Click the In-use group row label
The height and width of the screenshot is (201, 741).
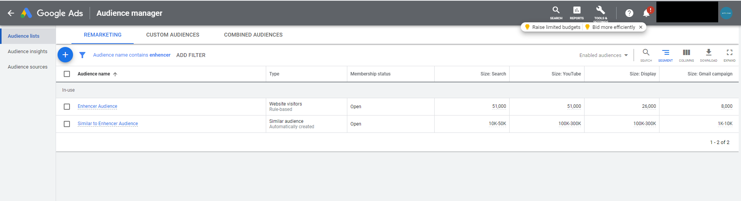(68, 90)
